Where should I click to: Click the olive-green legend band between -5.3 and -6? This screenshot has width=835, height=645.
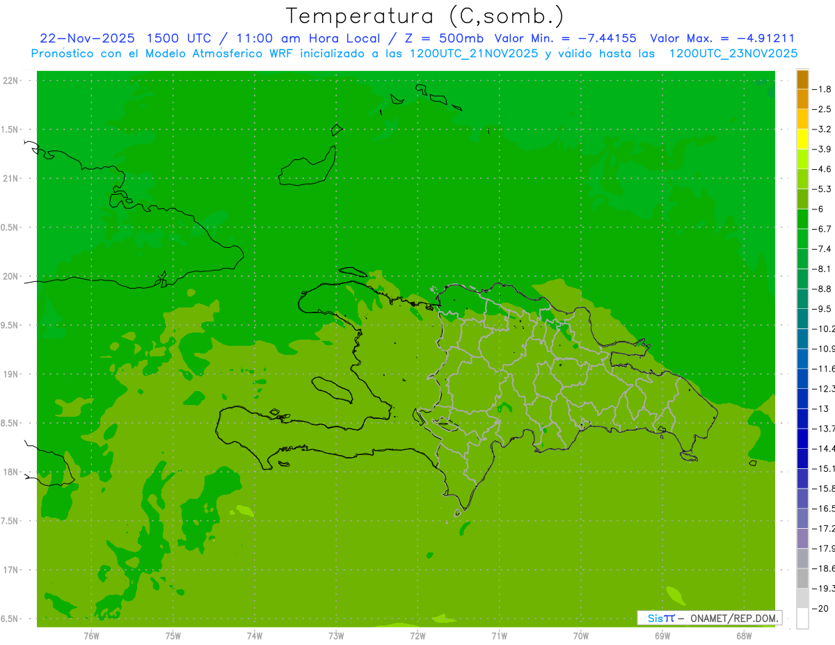(802, 199)
